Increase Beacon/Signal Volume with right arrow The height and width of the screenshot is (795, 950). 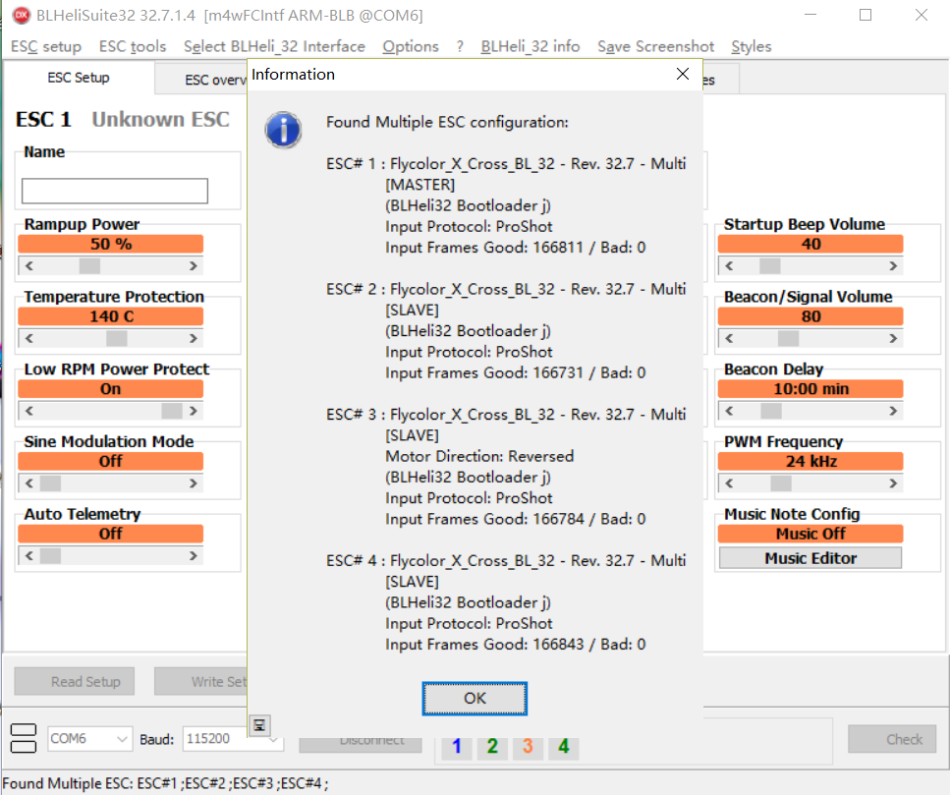[x=893, y=338]
